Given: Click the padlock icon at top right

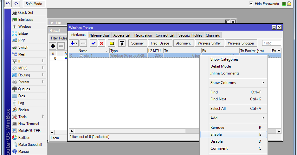Looking at the screenshot, I should [289, 3].
